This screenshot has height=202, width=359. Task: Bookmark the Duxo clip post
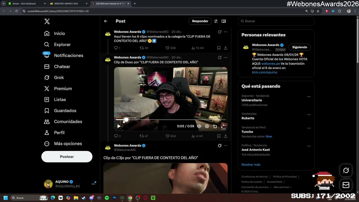tap(219, 136)
